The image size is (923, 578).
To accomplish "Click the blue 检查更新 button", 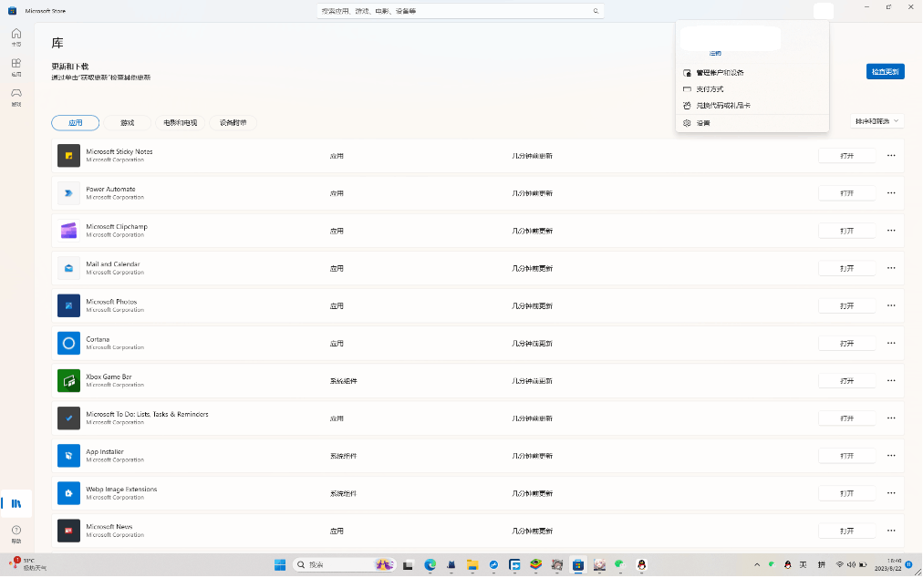I will coord(885,71).
